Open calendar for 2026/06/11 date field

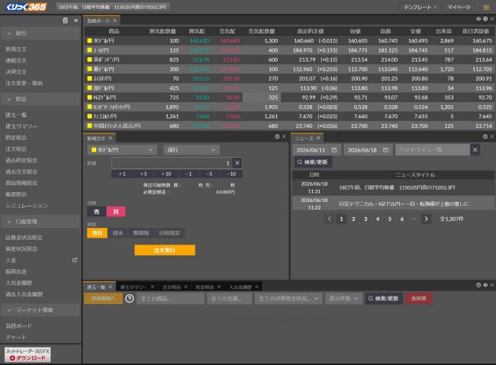(334, 150)
